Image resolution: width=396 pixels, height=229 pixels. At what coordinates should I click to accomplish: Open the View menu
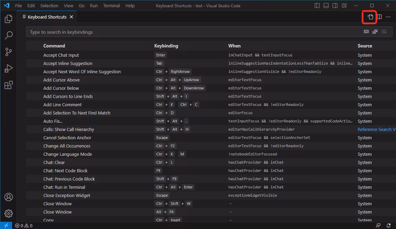(69, 6)
